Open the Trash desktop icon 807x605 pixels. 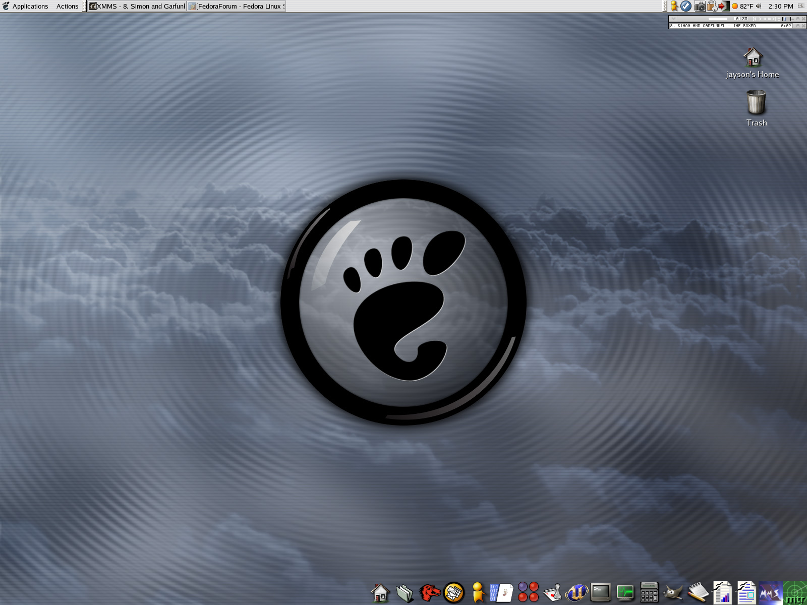pyautogui.click(x=756, y=108)
